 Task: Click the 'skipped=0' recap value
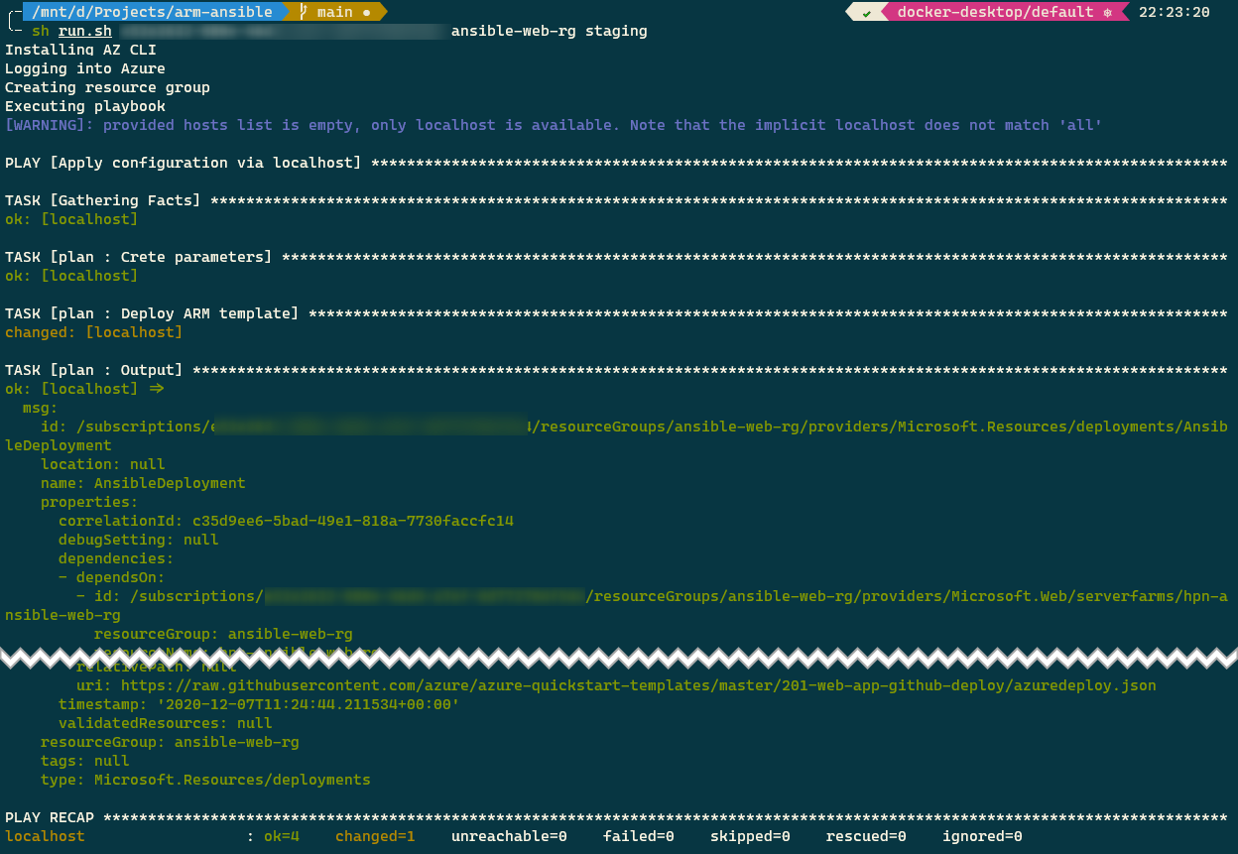pyautogui.click(x=750, y=836)
